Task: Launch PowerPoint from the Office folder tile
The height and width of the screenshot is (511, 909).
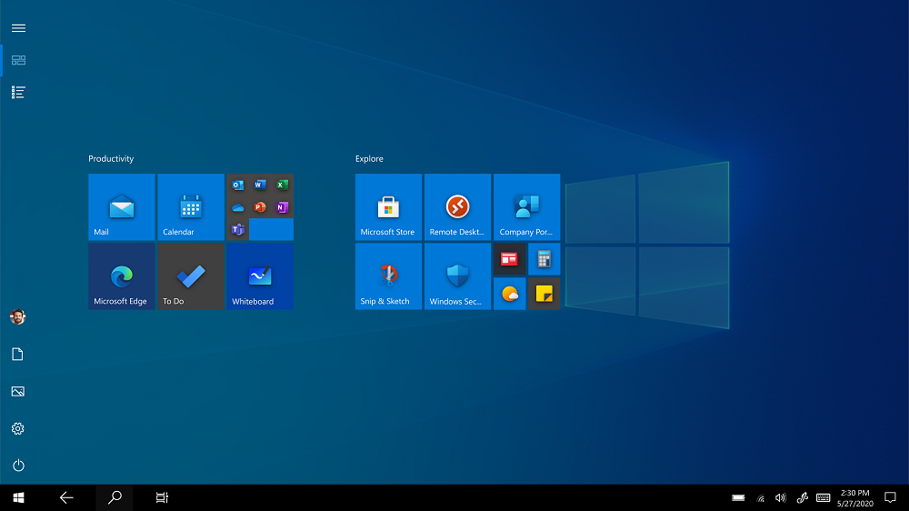Action: click(260, 207)
